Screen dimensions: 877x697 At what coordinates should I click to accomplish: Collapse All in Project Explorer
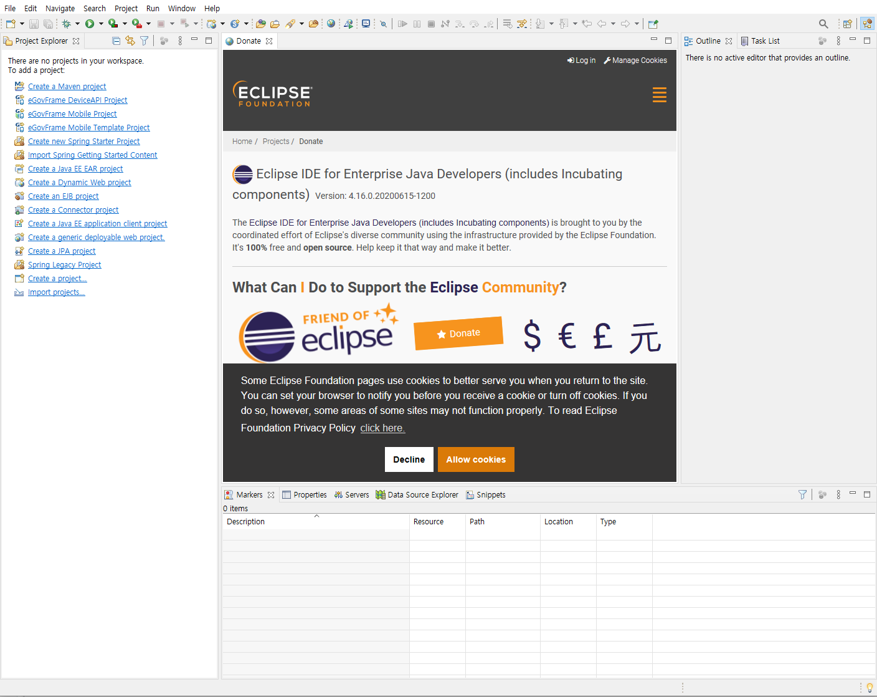(116, 41)
